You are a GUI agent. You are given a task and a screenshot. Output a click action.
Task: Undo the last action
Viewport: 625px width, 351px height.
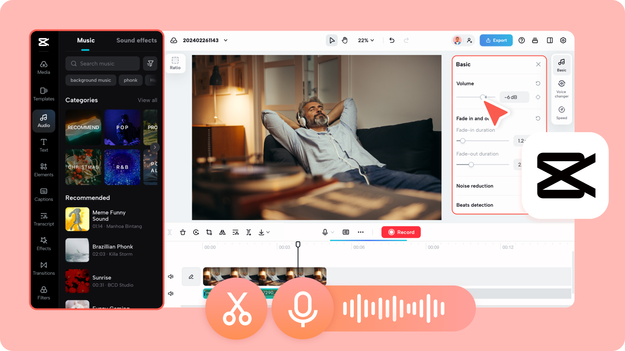click(x=392, y=40)
